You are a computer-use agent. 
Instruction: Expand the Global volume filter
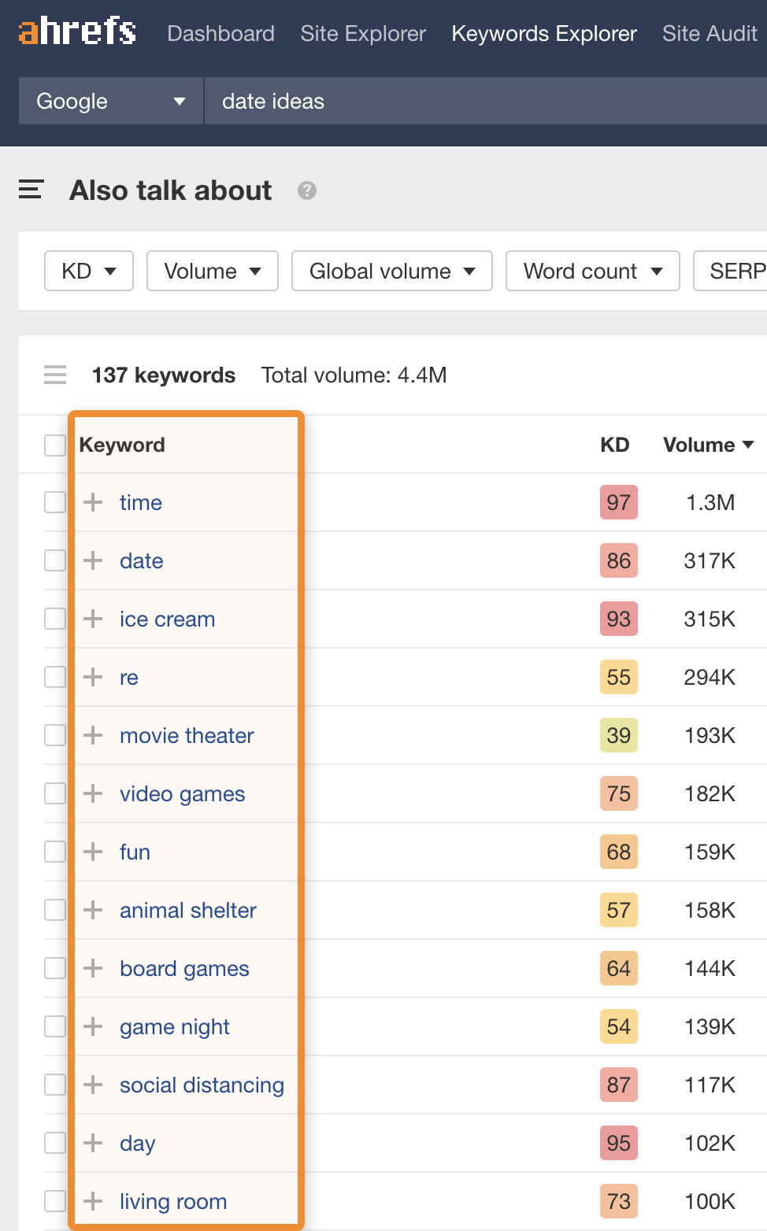[x=391, y=271]
